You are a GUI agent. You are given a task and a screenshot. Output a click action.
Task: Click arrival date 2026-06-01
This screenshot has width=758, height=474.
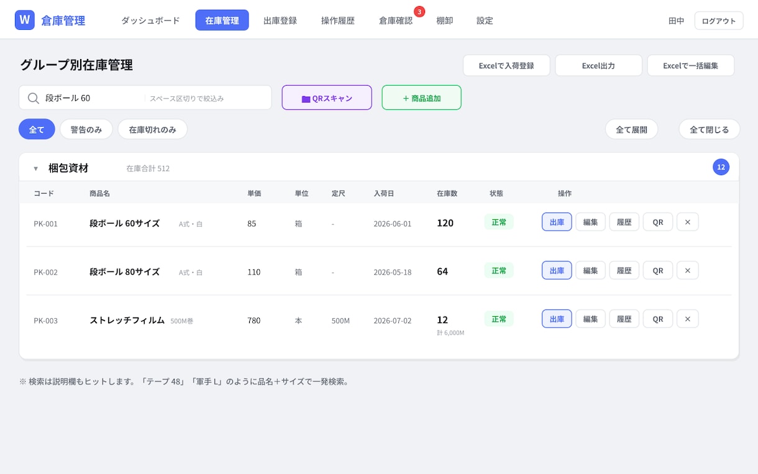[392, 224]
